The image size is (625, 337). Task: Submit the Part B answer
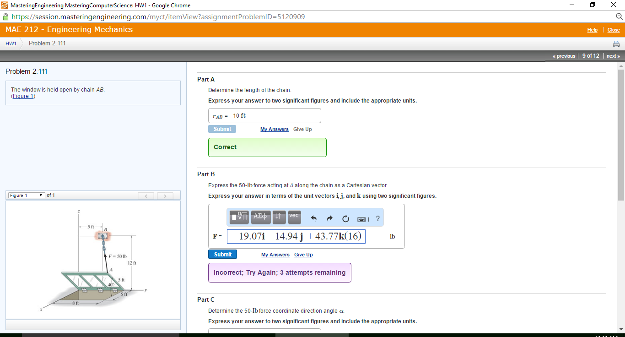pos(222,255)
